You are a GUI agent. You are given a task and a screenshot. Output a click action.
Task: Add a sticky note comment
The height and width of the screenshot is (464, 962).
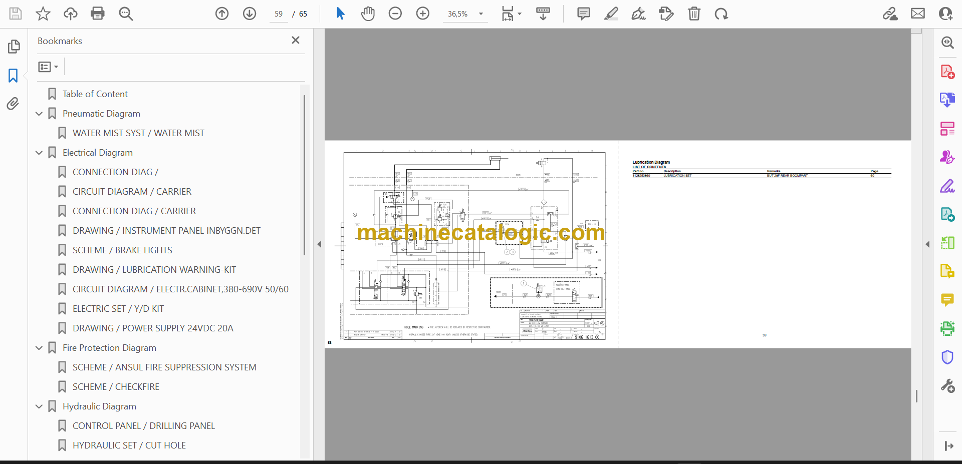pos(584,14)
